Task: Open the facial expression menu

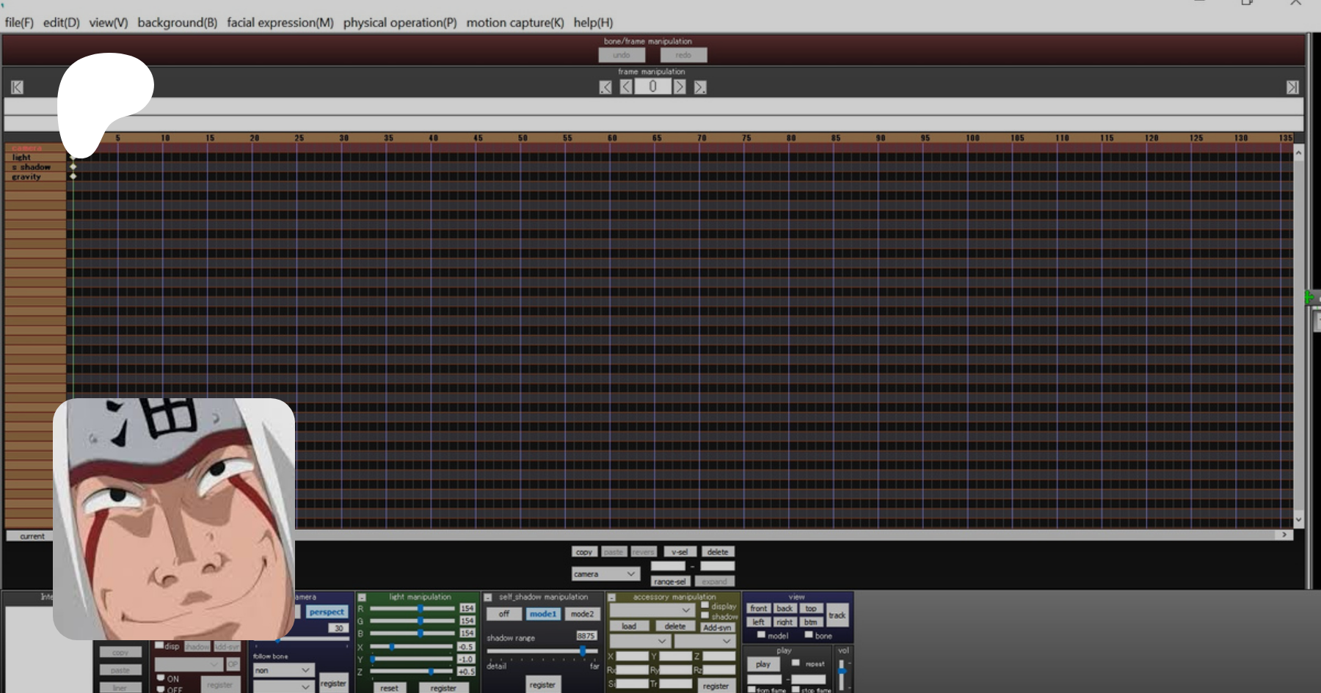Action: [280, 23]
